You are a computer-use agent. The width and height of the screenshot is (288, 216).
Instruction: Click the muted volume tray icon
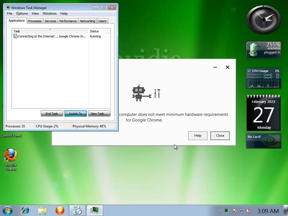(249, 211)
